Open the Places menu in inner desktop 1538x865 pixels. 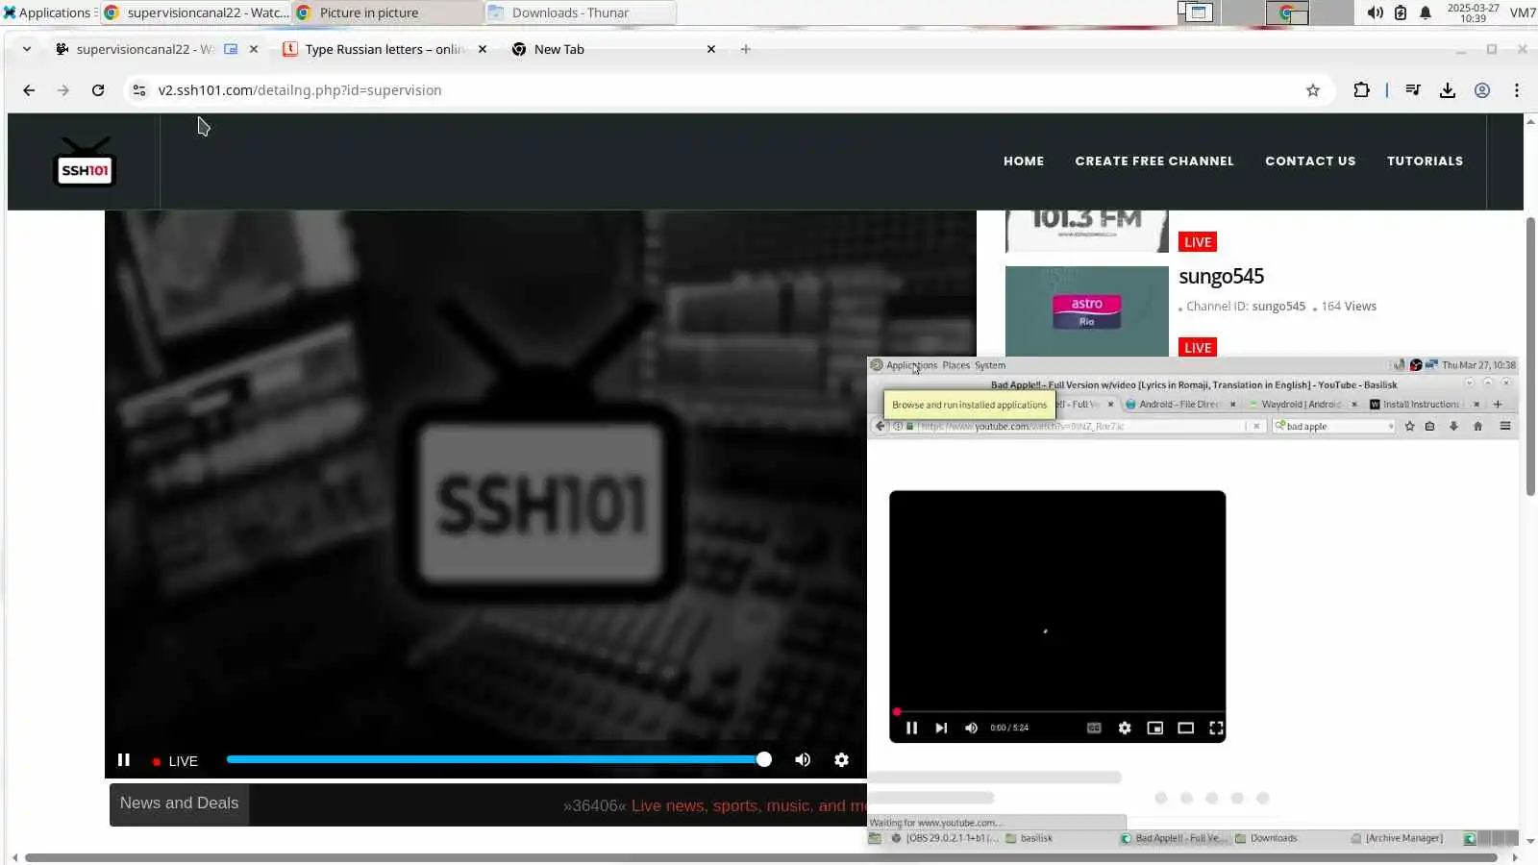(955, 365)
